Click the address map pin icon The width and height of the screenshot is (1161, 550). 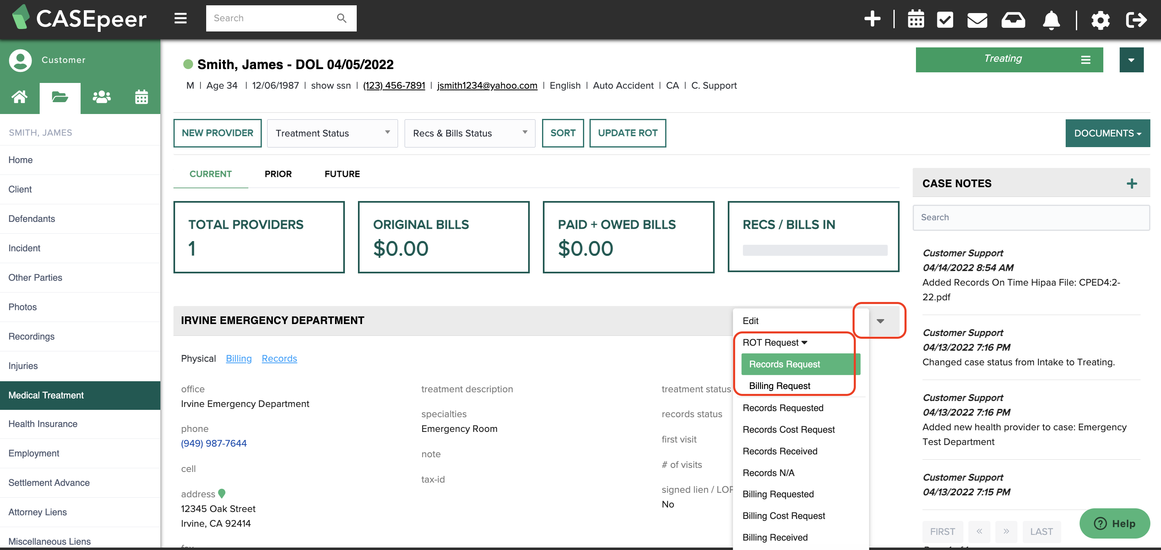click(221, 493)
